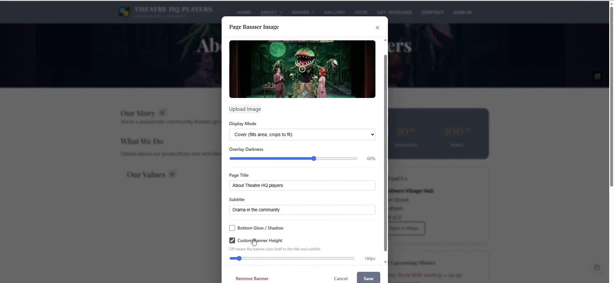Close the Page Banner Image dialog

pos(377,28)
